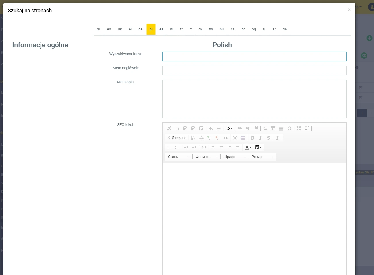Open the Шрифт font dropdown

(234, 157)
